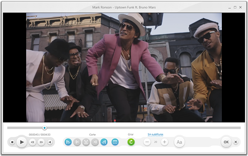Click the time readout 00:00:43 / 00:04:30
Image resolution: width=248 pixels, height=156 pixels.
[40, 135]
